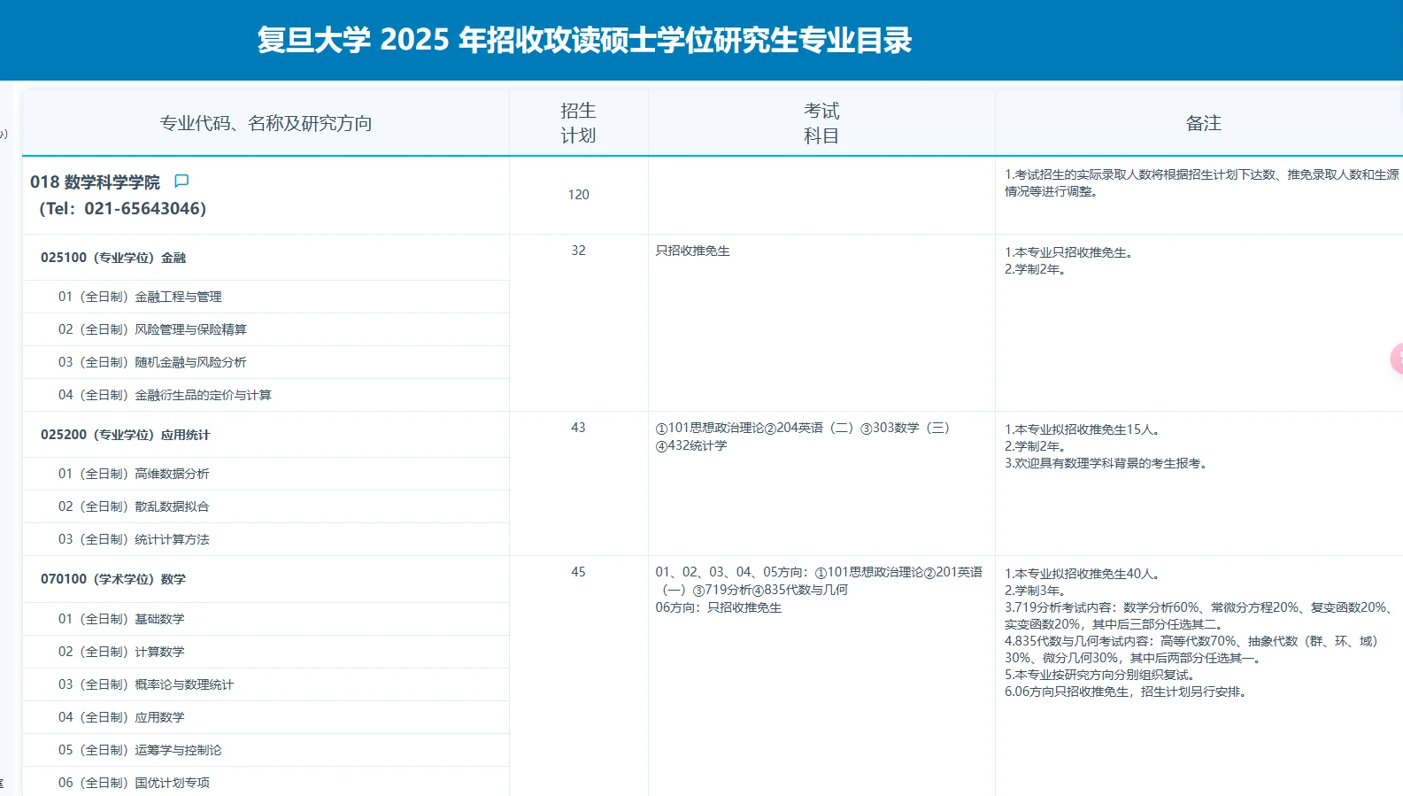Click the note 5.本专业按研究方向分别组织复试。
Viewport: 1403px width, 796px height.
(1101, 675)
